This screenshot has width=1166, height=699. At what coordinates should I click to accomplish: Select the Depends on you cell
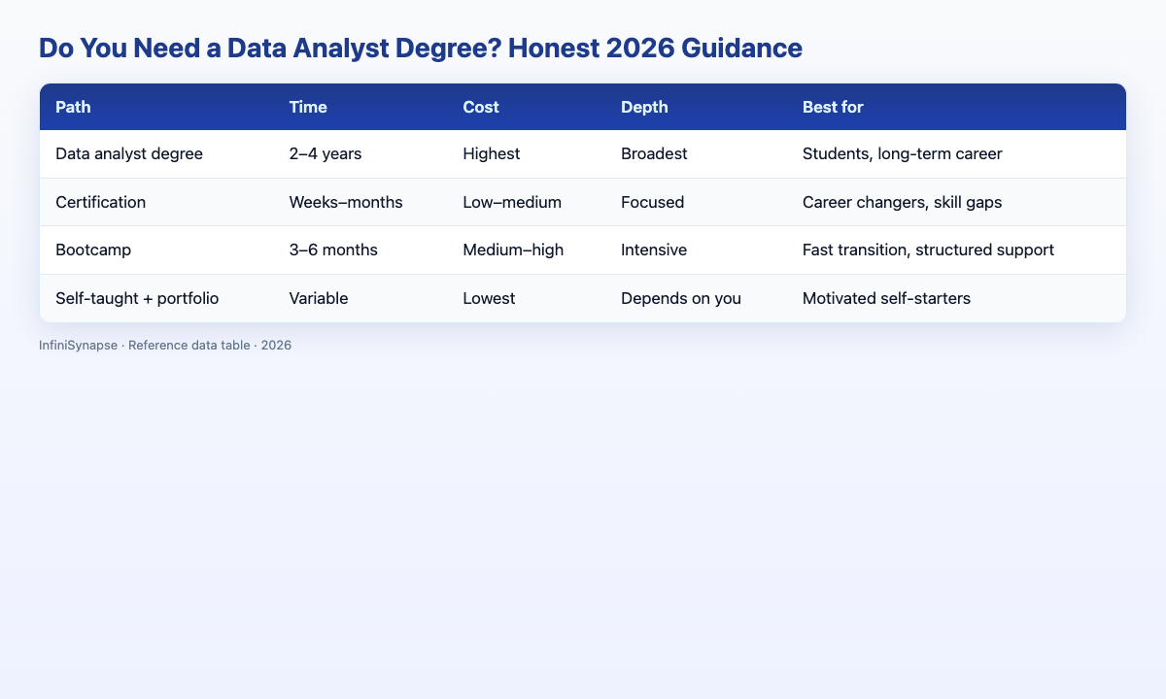coord(681,298)
